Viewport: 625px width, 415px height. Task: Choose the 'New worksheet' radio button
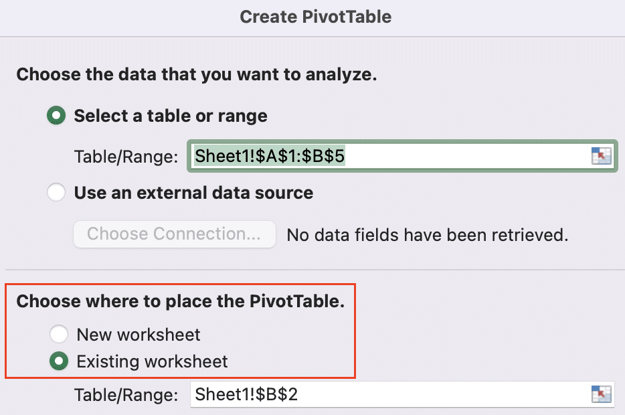pos(59,334)
